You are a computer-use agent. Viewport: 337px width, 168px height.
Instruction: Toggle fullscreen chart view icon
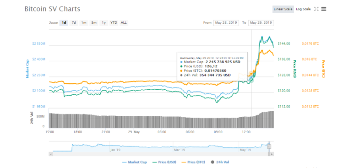tap(316, 9)
